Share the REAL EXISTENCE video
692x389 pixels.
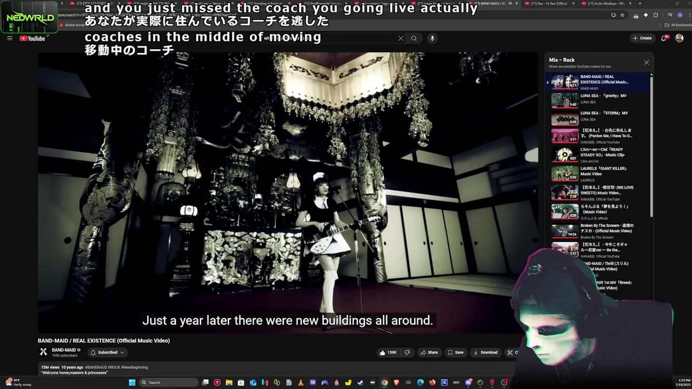tap(429, 352)
